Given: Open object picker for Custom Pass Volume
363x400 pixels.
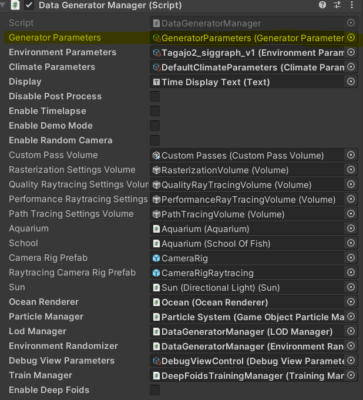Looking at the screenshot, I should pyautogui.click(x=351, y=155).
